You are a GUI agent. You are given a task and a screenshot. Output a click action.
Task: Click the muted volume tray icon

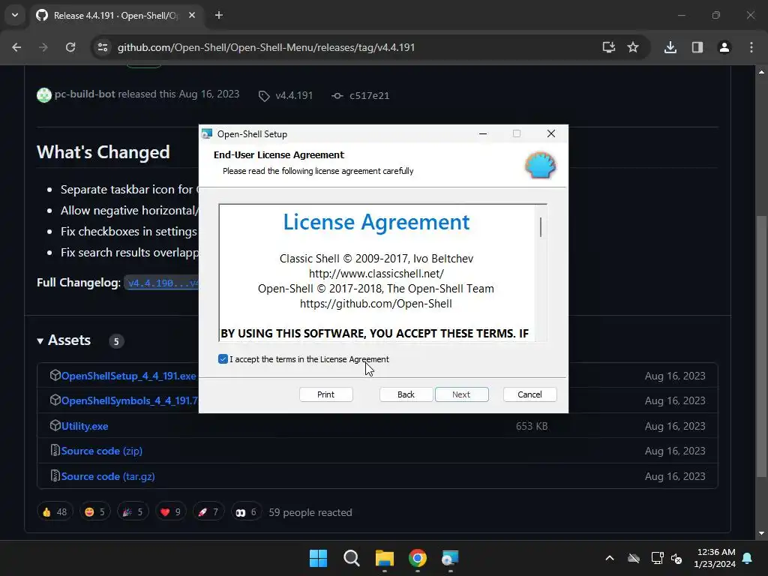pos(677,558)
